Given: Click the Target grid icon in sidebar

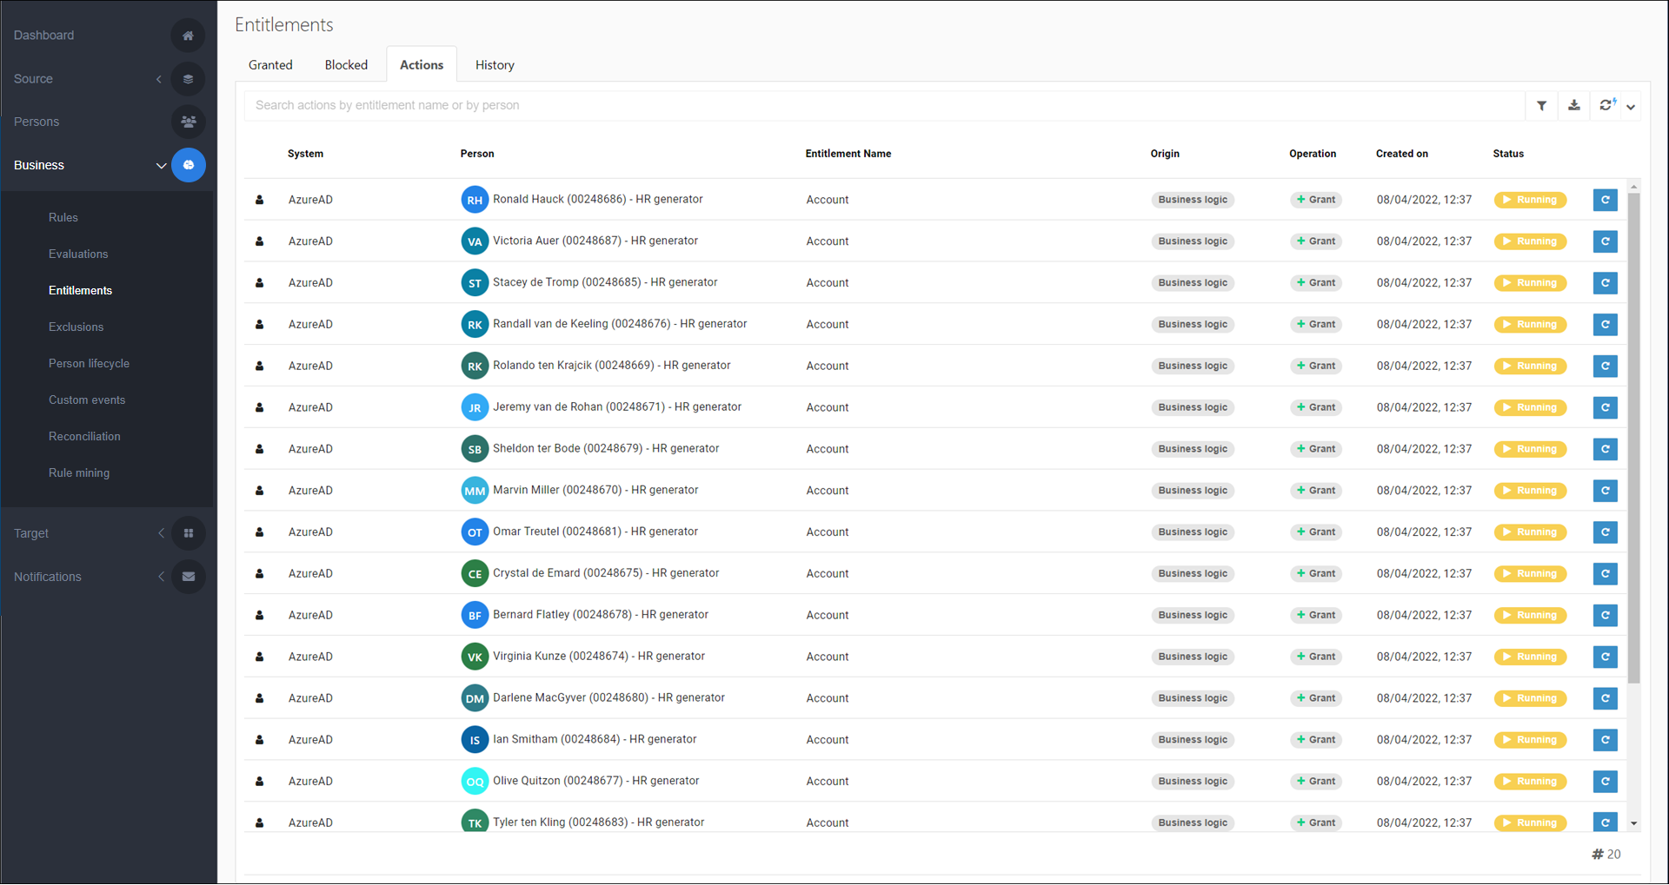Looking at the screenshot, I should click(x=188, y=533).
